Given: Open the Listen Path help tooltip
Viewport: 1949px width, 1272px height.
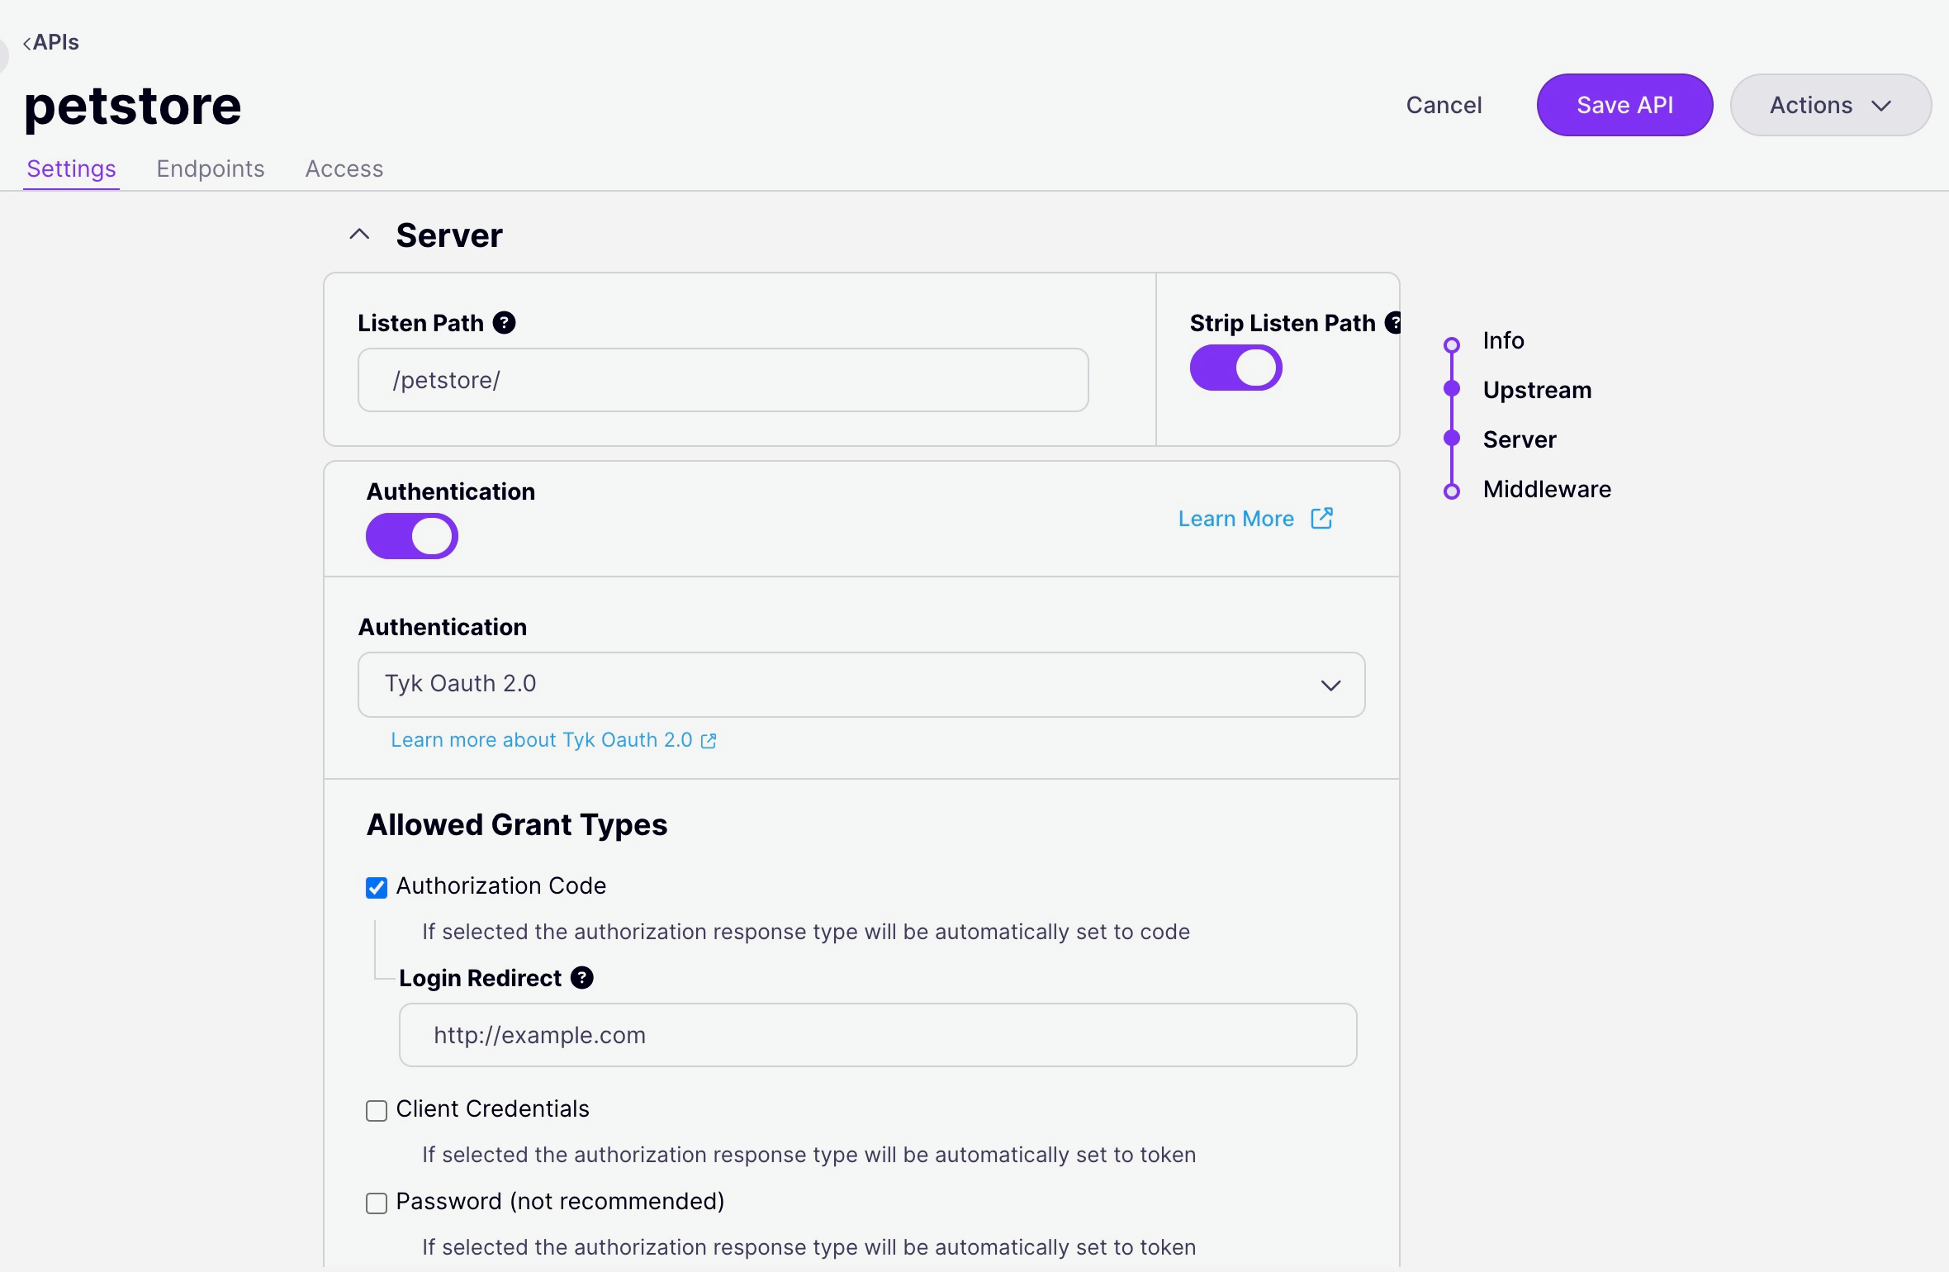Looking at the screenshot, I should pyautogui.click(x=505, y=322).
